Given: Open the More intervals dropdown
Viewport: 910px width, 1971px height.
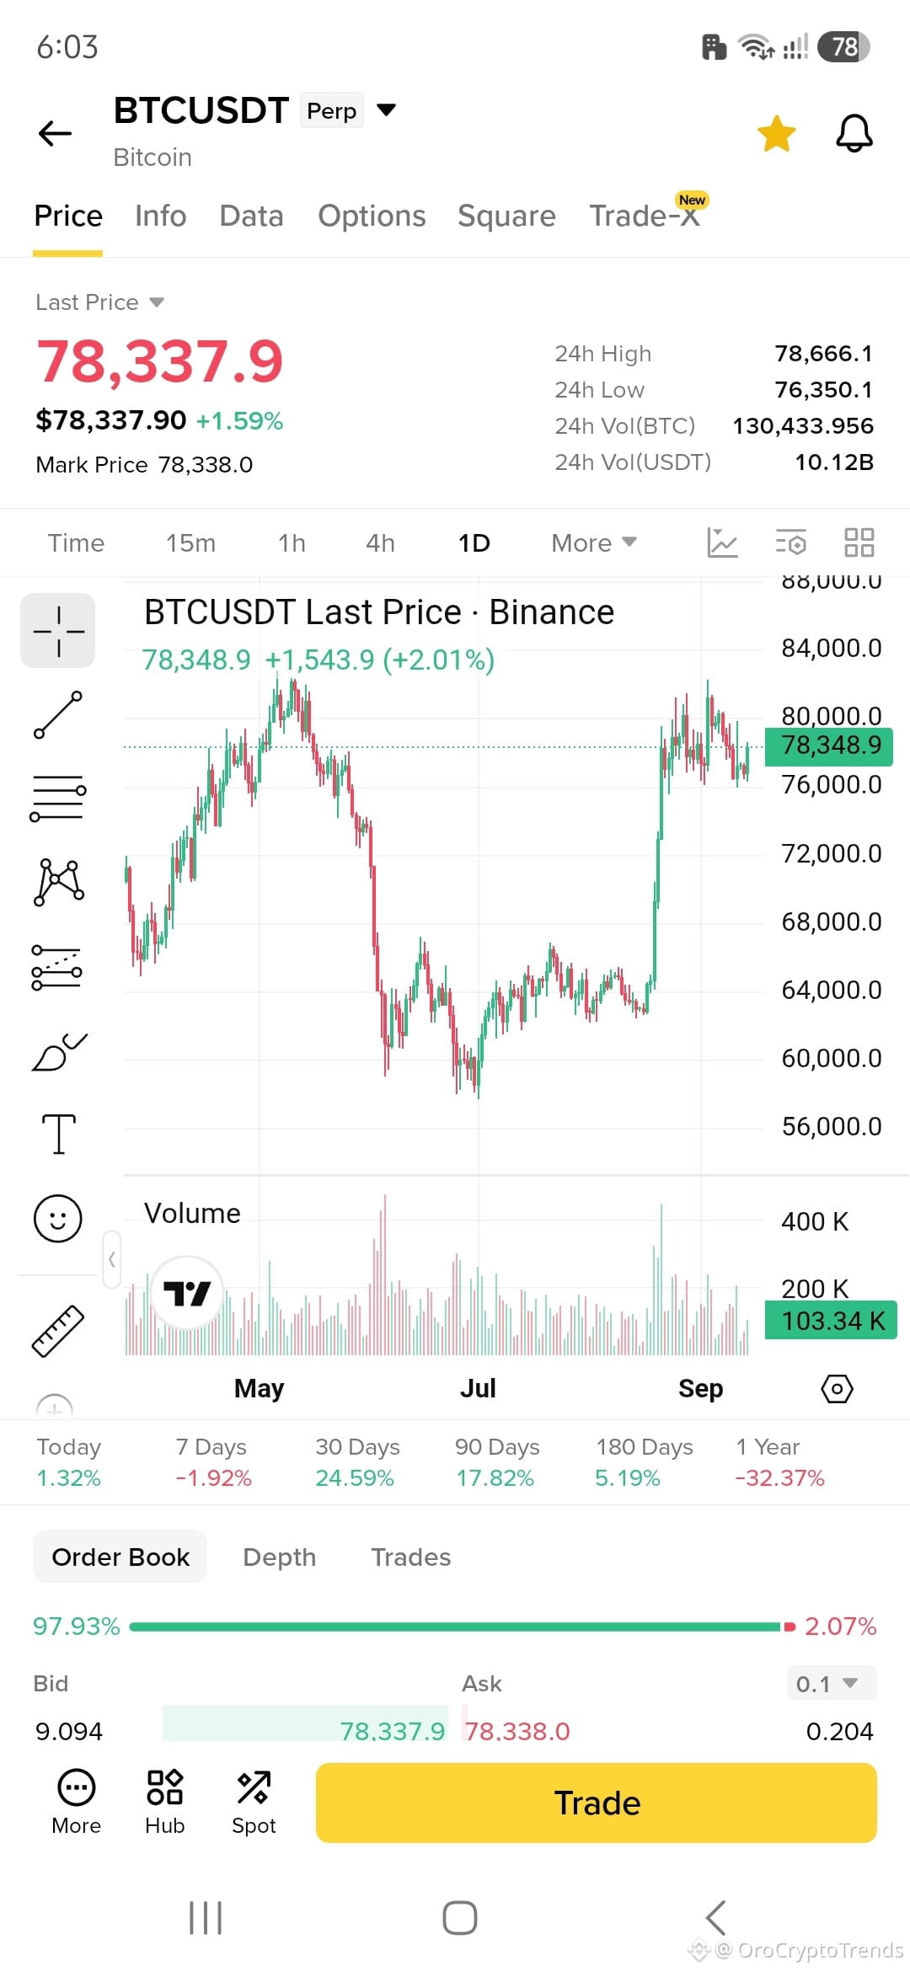Looking at the screenshot, I should 594,543.
